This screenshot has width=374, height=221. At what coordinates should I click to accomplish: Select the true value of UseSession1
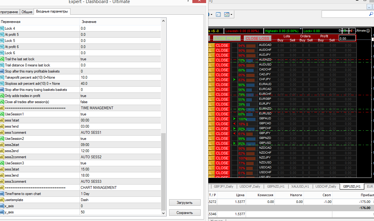coord(121,114)
